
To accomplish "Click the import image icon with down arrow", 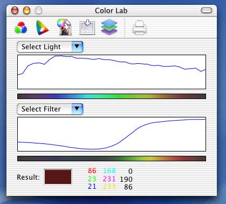I will point(87,27).
